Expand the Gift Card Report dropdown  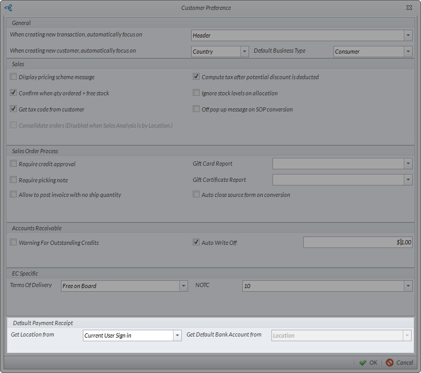tap(408, 164)
